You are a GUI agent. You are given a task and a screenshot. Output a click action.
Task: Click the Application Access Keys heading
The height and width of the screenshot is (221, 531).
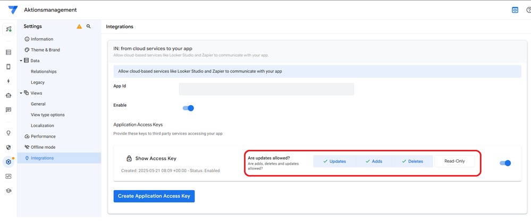(x=138, y=125)
